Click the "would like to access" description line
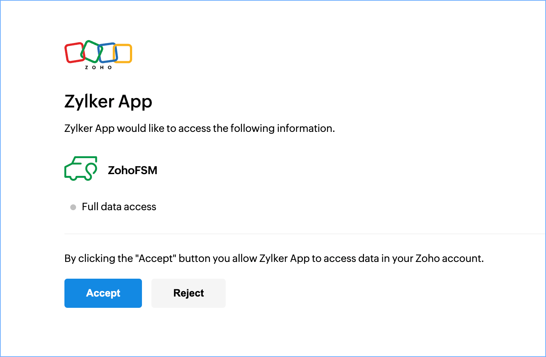 (x=199, y=128)
